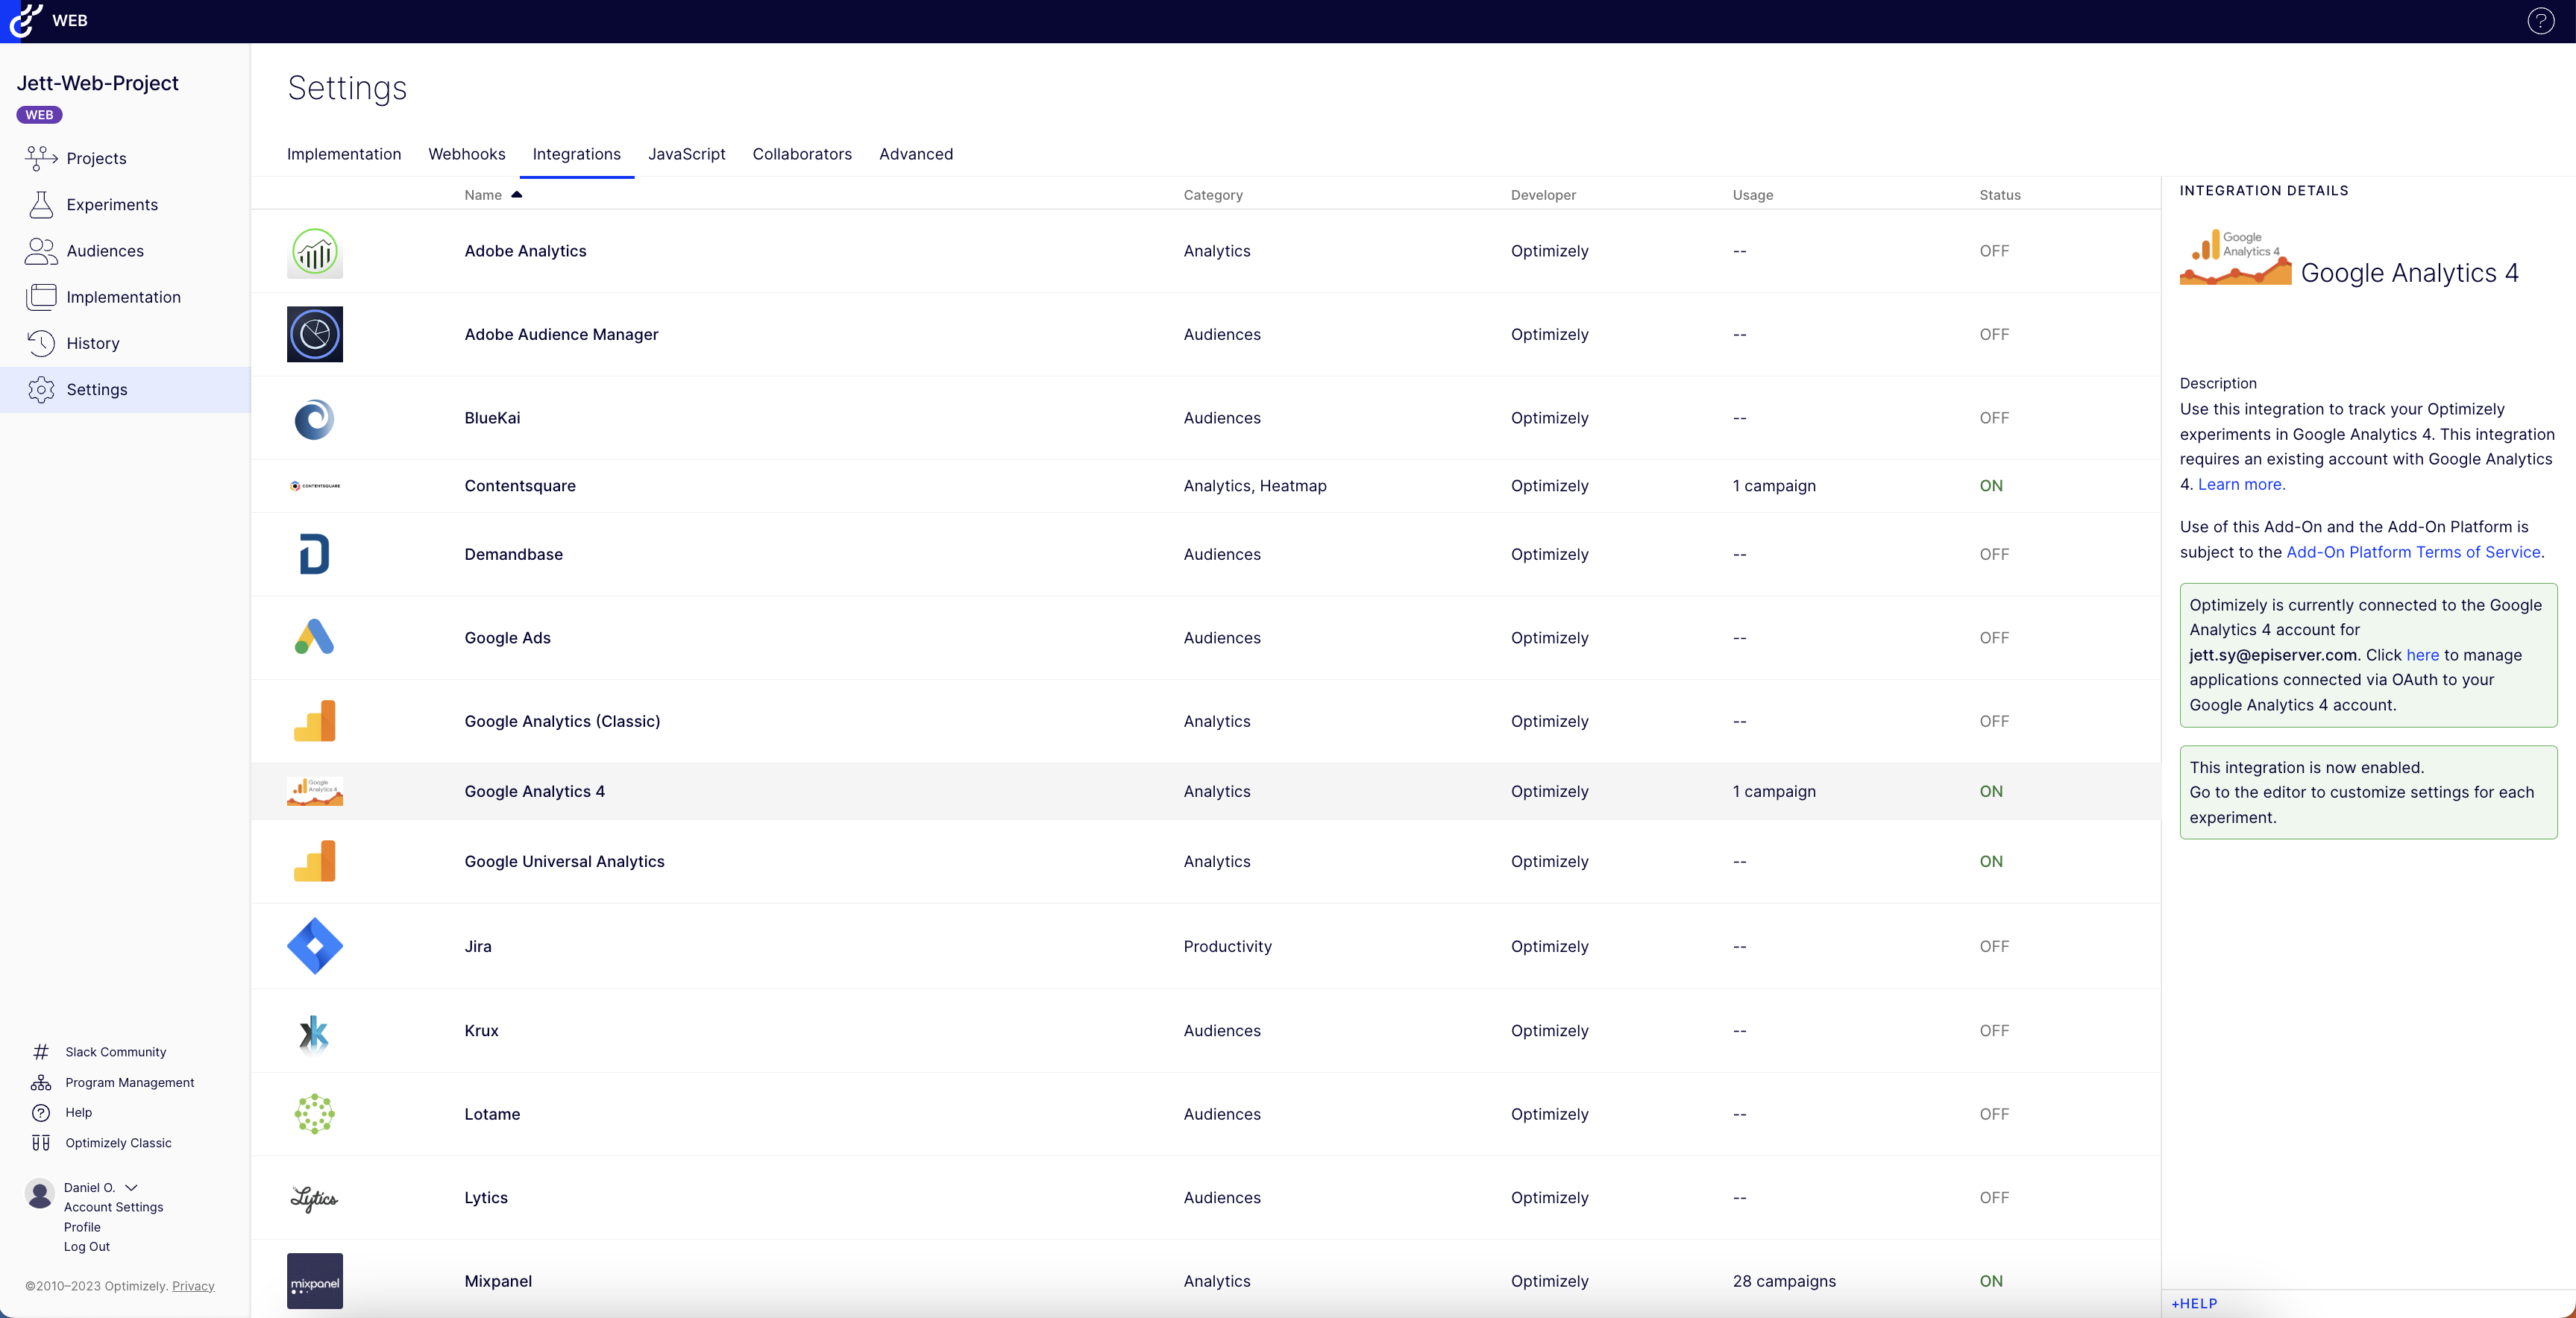Select the Jira integration icon
Screen dimensions: 2576x1318
[x=314, y=945]
